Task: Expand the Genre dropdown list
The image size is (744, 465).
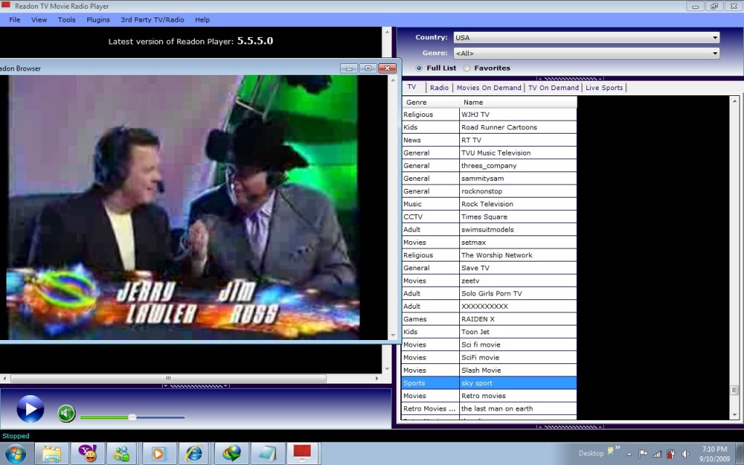Action: (715, 53)
